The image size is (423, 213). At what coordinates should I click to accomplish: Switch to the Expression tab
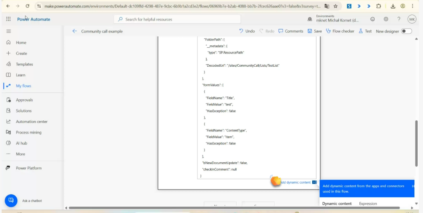[368, 204]
